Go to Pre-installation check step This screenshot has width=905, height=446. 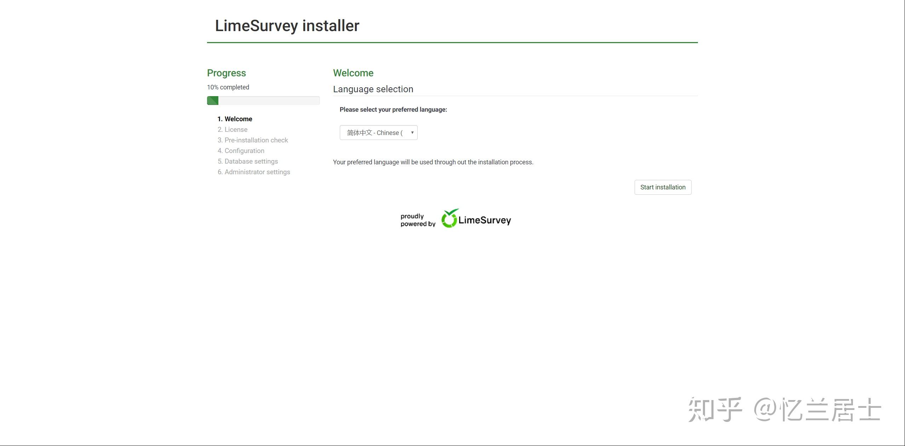[x=253, y=140]
